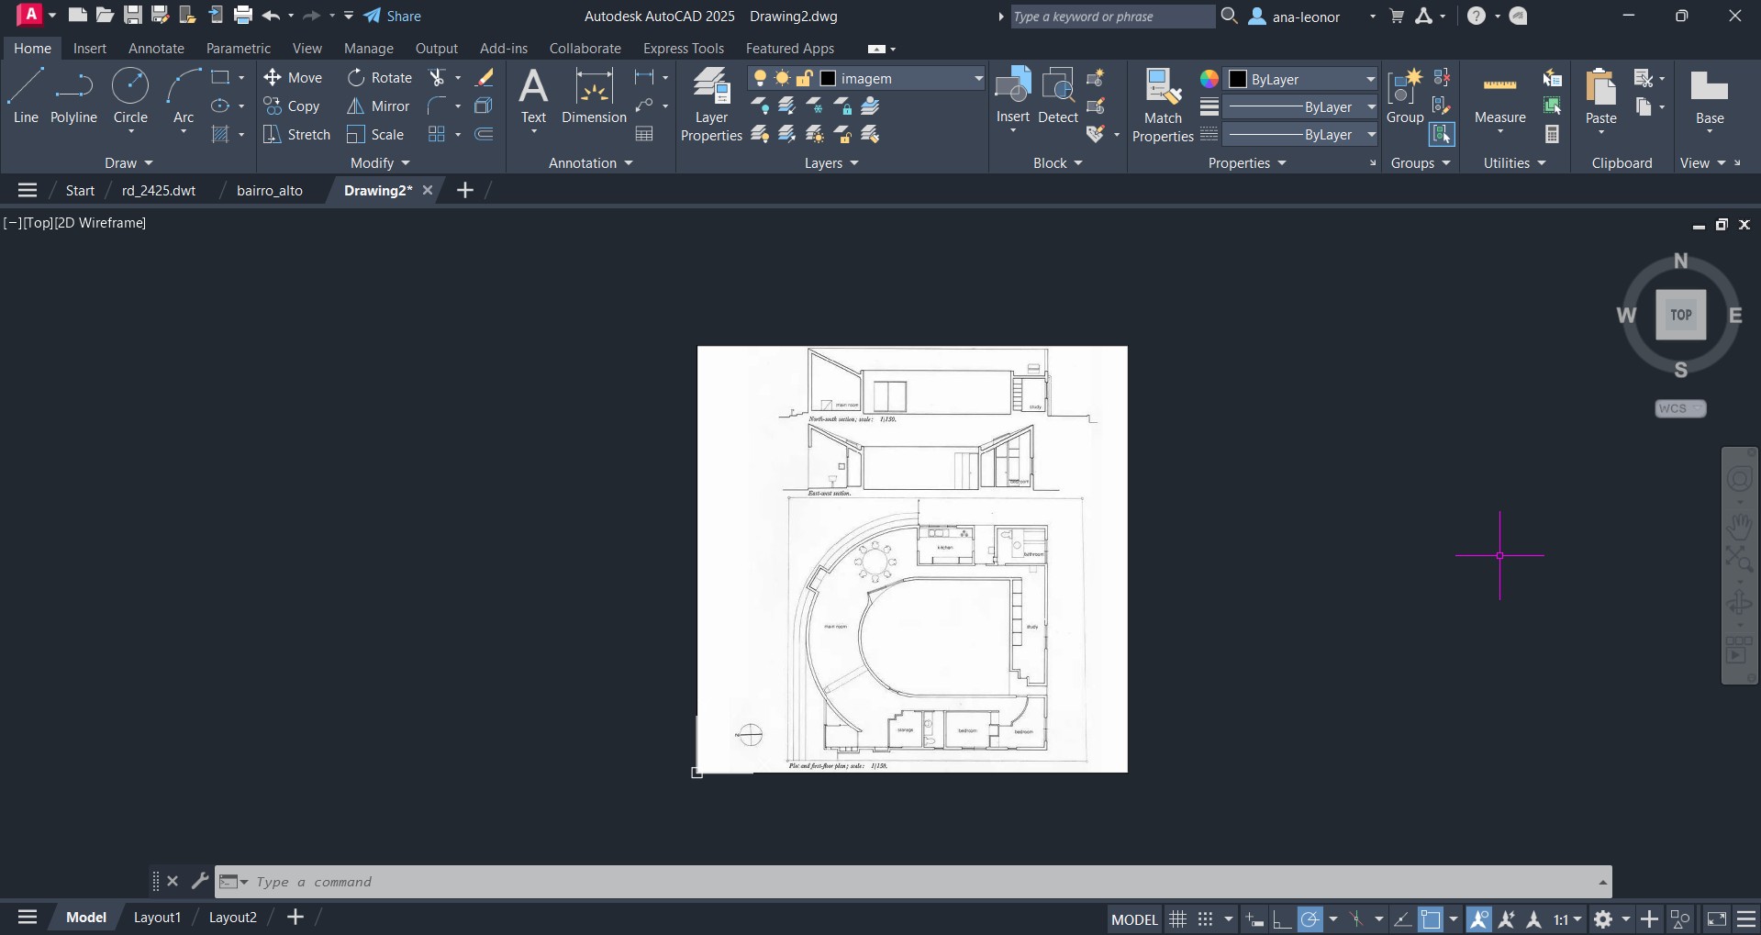Viewport: 1761px width, 935px height.
Task: Select the Rotate tool
Action: (x=380, y=78)
